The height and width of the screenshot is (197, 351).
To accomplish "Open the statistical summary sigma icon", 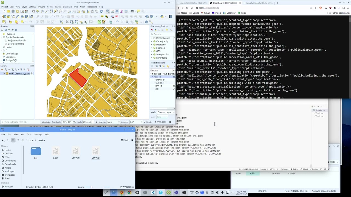I will coord(121,11).
